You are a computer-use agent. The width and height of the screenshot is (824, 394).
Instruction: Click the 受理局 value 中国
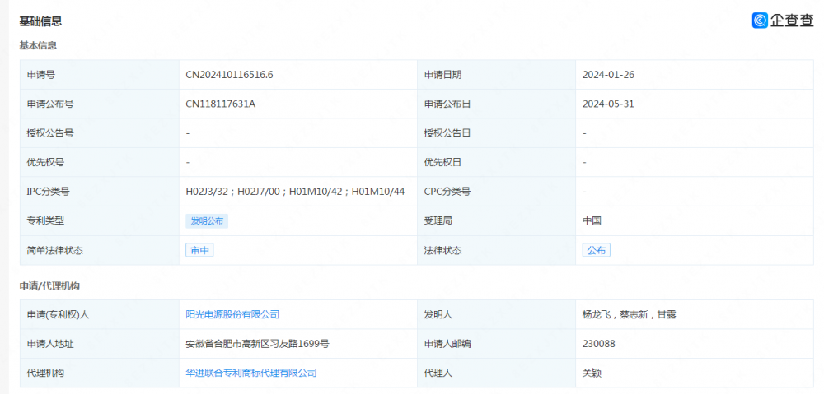tap(592, 220)
